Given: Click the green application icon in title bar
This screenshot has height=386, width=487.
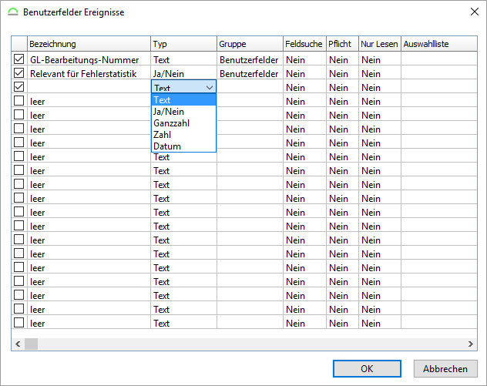Looking at the screenshot, I should coord(13,12).
